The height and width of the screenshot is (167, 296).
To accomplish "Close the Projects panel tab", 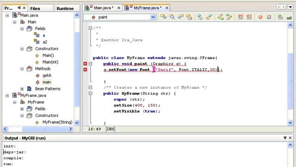I will (x=24, y=8).
